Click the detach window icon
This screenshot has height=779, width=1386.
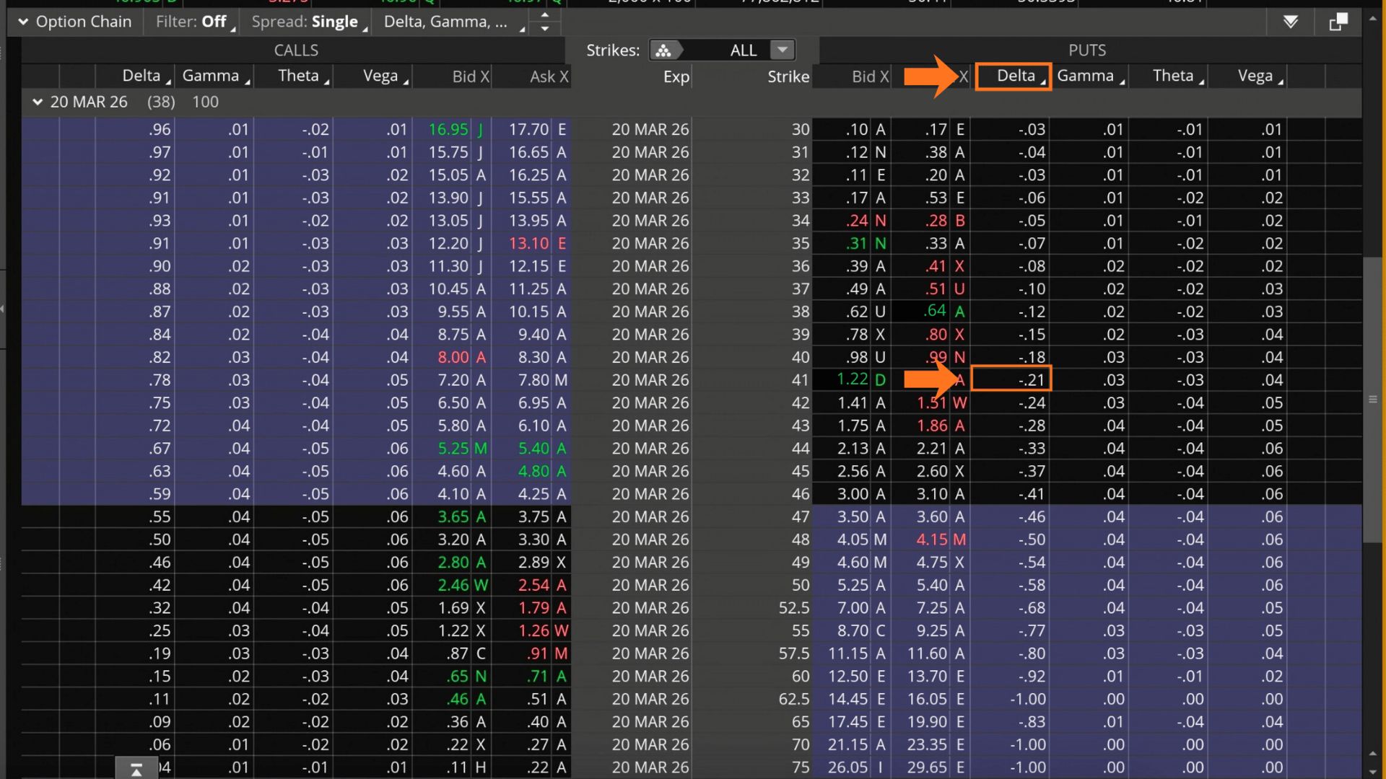click(x=1338, y=22)
